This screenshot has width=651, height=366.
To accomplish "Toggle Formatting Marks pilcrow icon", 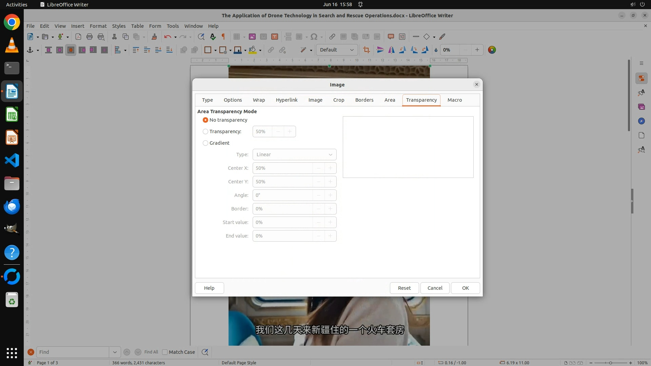I will click(223, 37).
